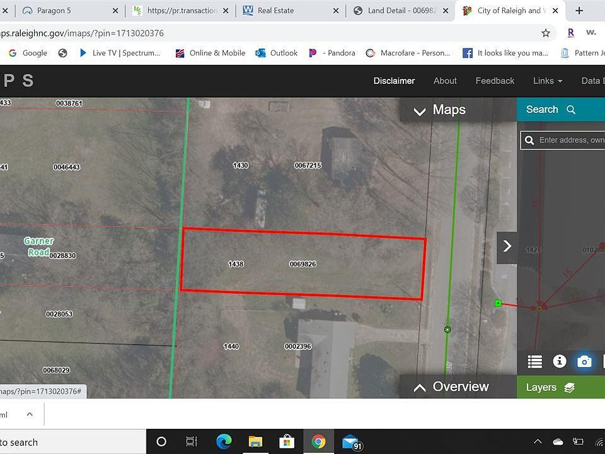
Task: Open File Explorer from taskbar
Action: click(x=255, y=441)
